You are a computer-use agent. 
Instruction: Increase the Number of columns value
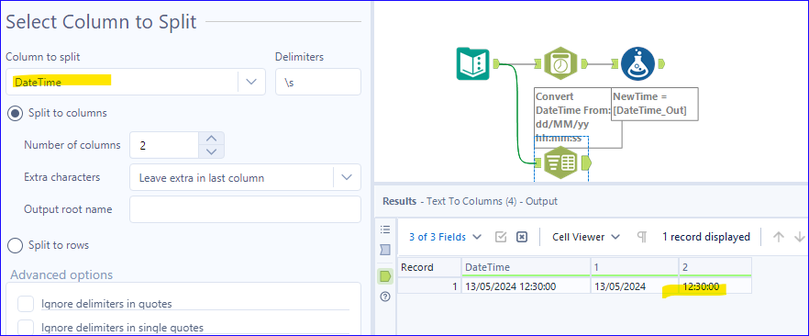click(x=211, y=139)
